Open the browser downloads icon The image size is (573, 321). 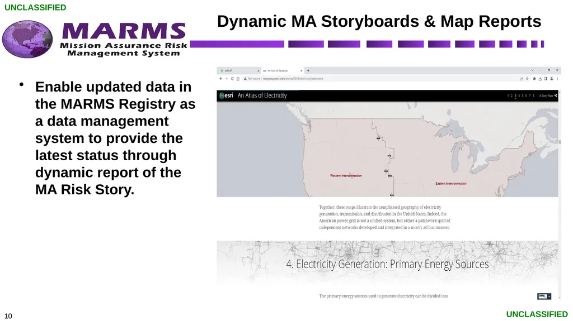540,79
